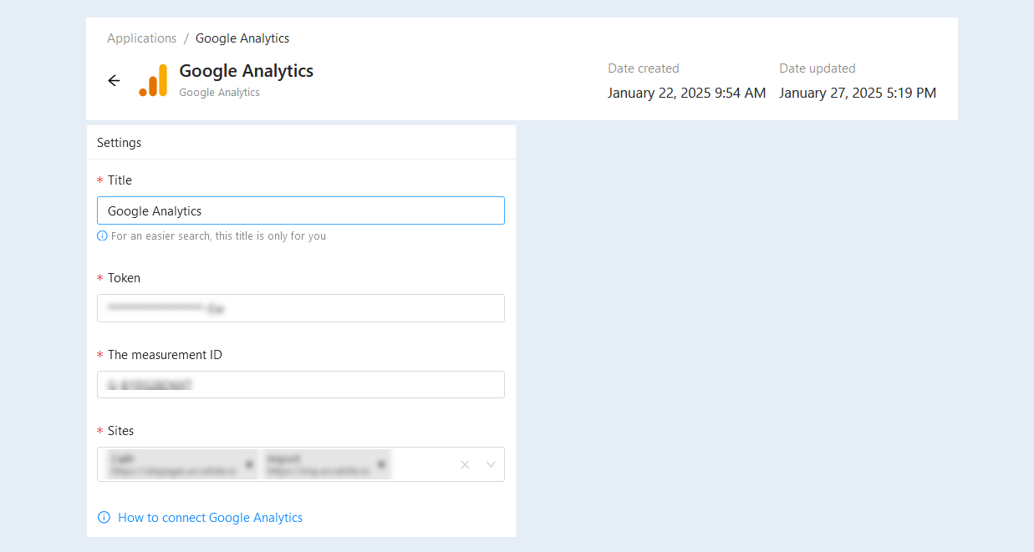Click the Date created label
The height and width of the screenshot is (552, 1034).
point(644,68)
